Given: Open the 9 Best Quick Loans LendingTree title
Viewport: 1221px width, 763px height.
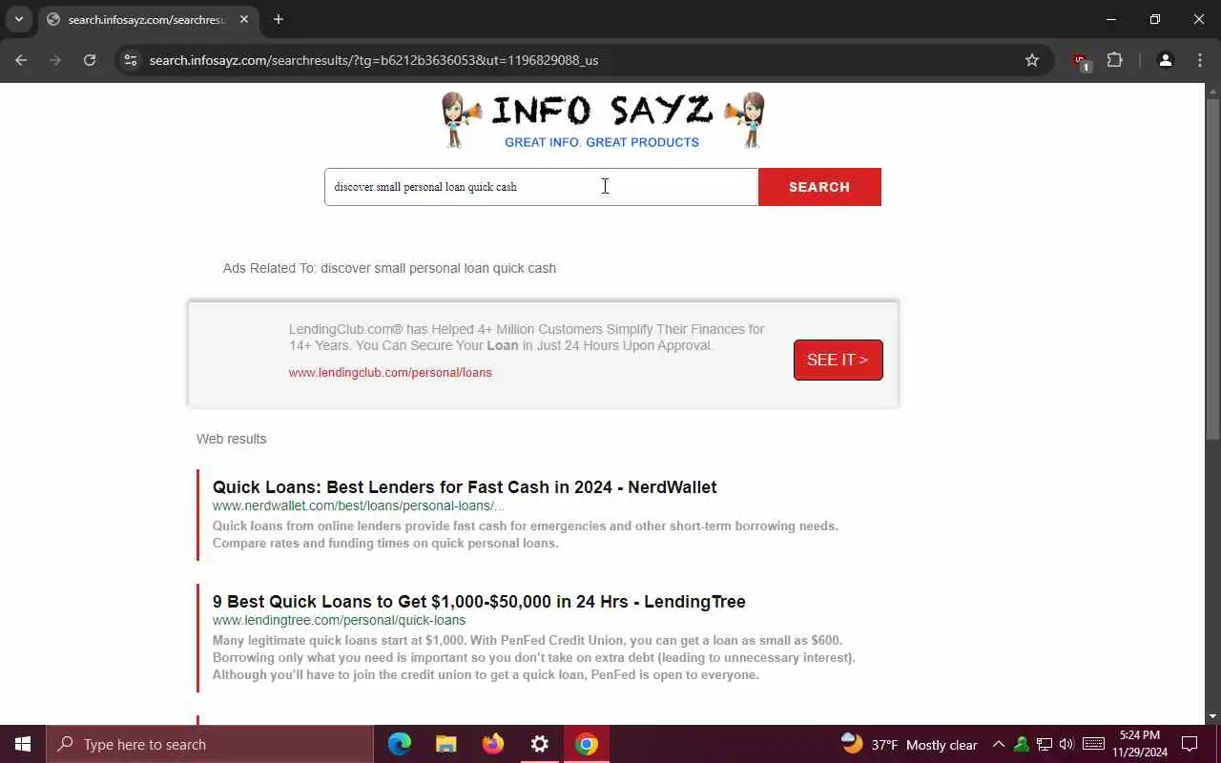Looking at the screenshot, I should click(479, 602).
